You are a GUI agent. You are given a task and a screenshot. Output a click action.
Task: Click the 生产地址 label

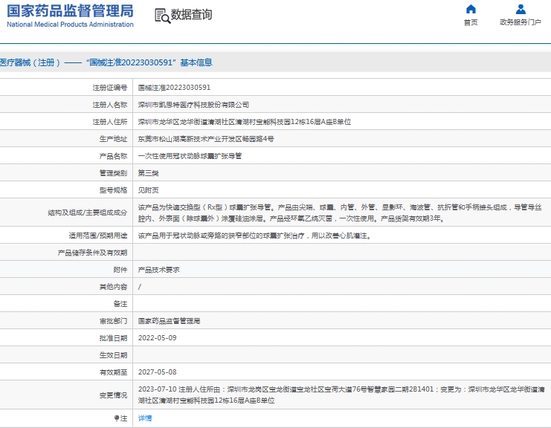[x=113, y=139]
